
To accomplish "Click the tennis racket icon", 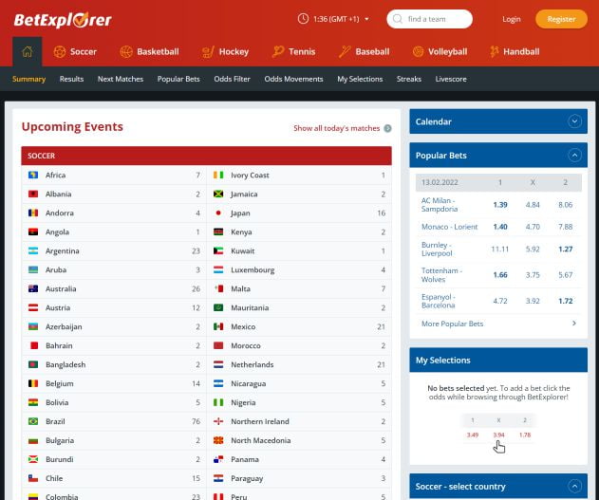I will coord(278,51).
